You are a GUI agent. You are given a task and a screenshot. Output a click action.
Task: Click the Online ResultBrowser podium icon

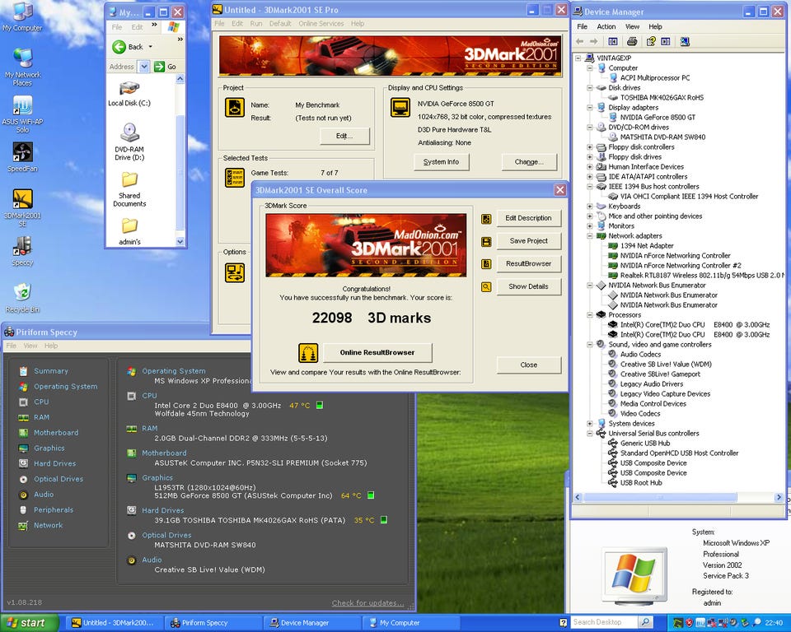click(307, 353)
